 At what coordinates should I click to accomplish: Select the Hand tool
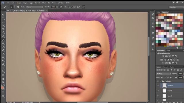(3, 79)
